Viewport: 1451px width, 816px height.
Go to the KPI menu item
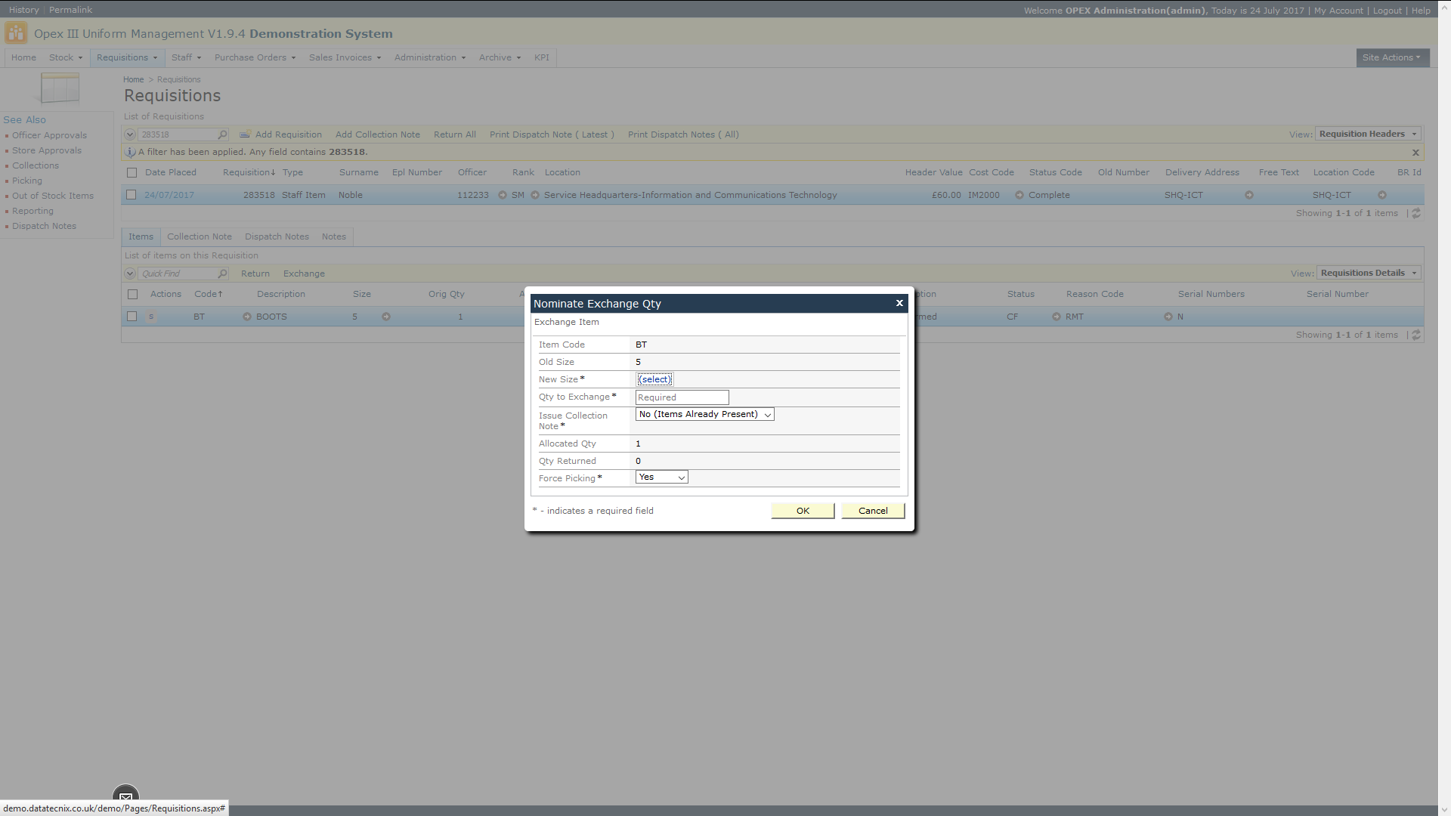click(542, 57)
